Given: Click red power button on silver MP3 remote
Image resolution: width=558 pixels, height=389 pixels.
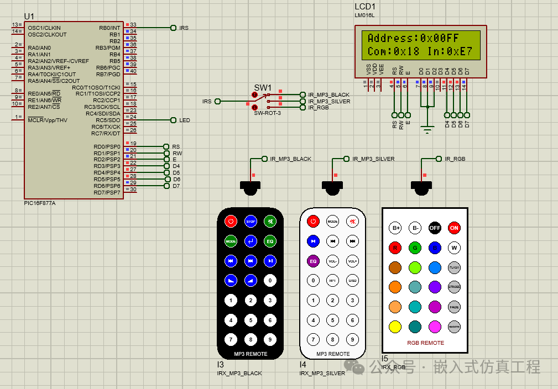Looking at the screenshot, I should coord(313,221).
